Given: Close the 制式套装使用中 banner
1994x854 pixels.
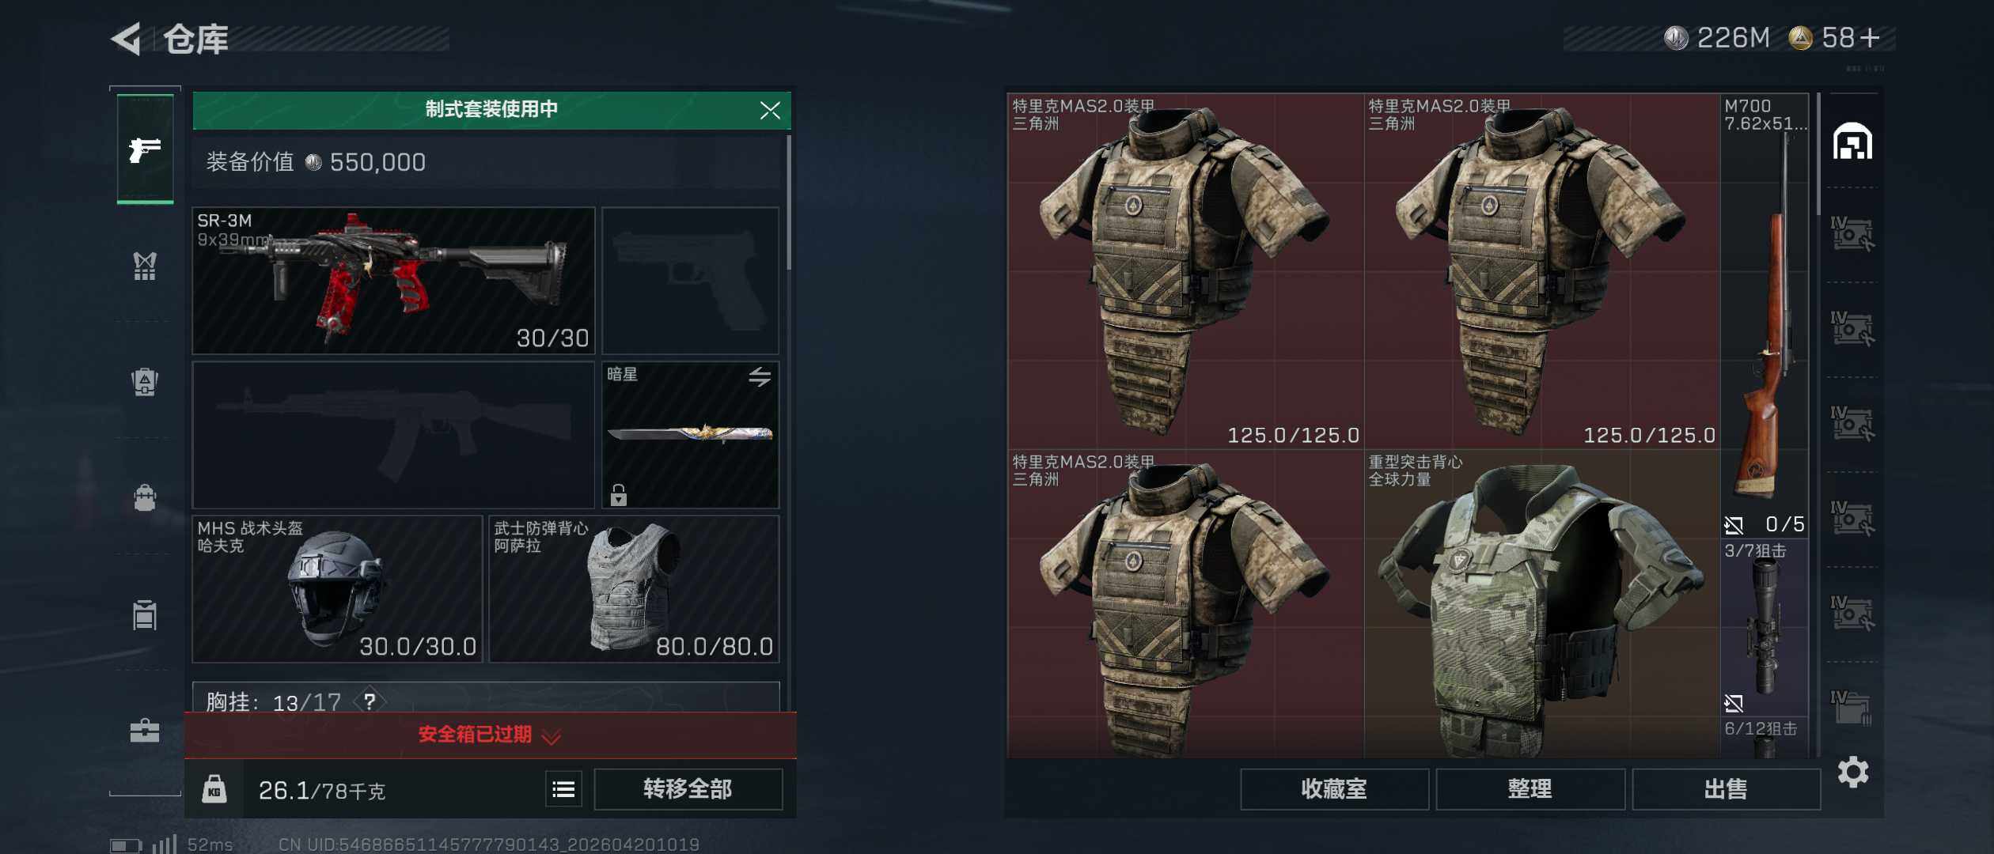Looking at the screenshot, I should tap(770, 110).
